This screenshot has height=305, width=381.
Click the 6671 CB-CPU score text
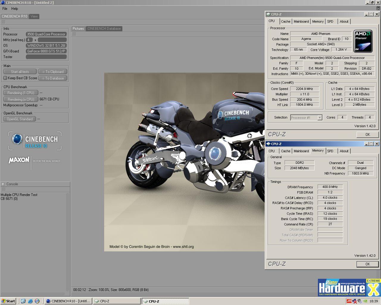(x=49, y=99)
